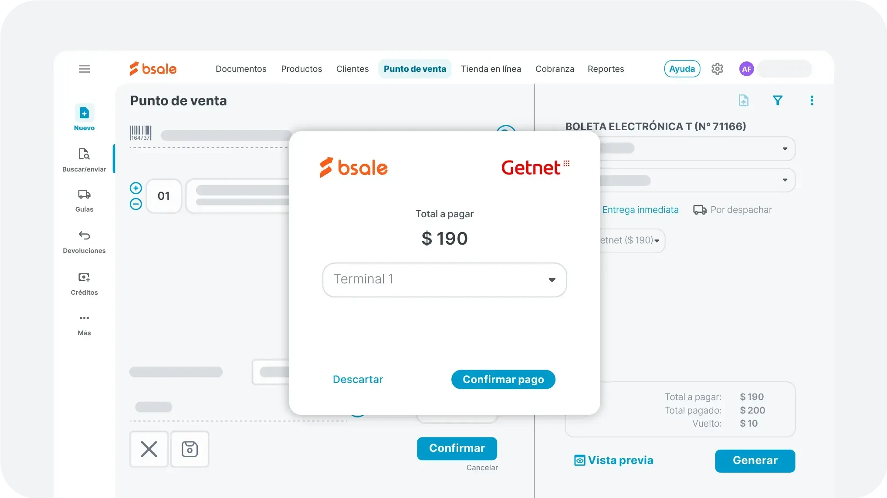Click the Créditos sidebar icon
The image size is (887, 498).
coord(84,277)
